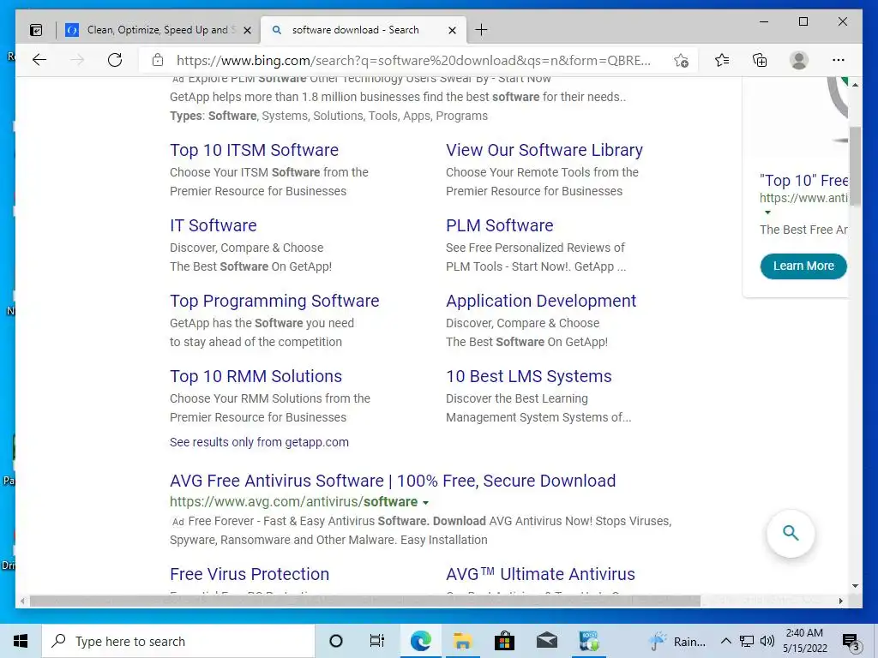The image size is (878, 658).
Task: Click the Learn More button
Action: coord(803,266)
